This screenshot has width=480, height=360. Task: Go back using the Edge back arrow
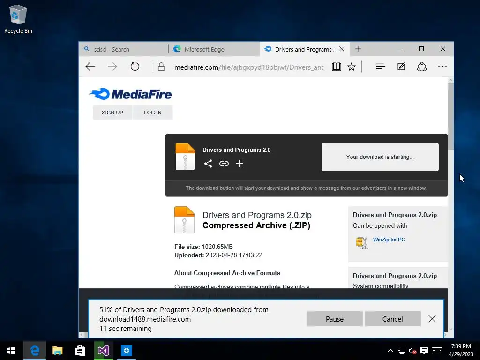(x=90, y=67)
